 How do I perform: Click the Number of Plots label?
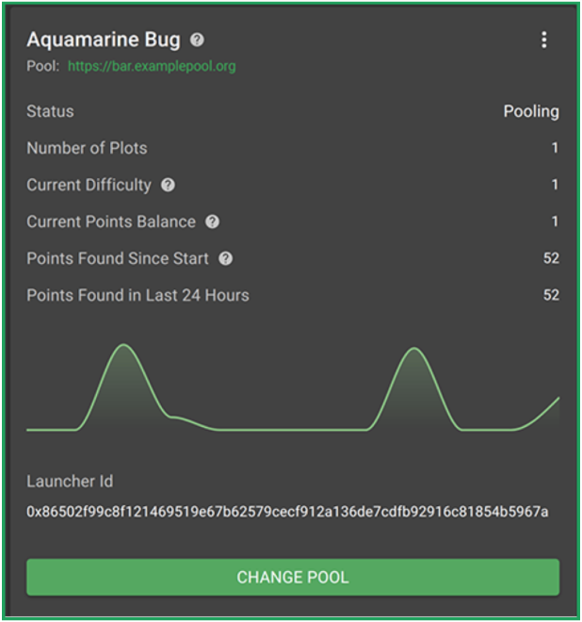click(x=87, y=148)
